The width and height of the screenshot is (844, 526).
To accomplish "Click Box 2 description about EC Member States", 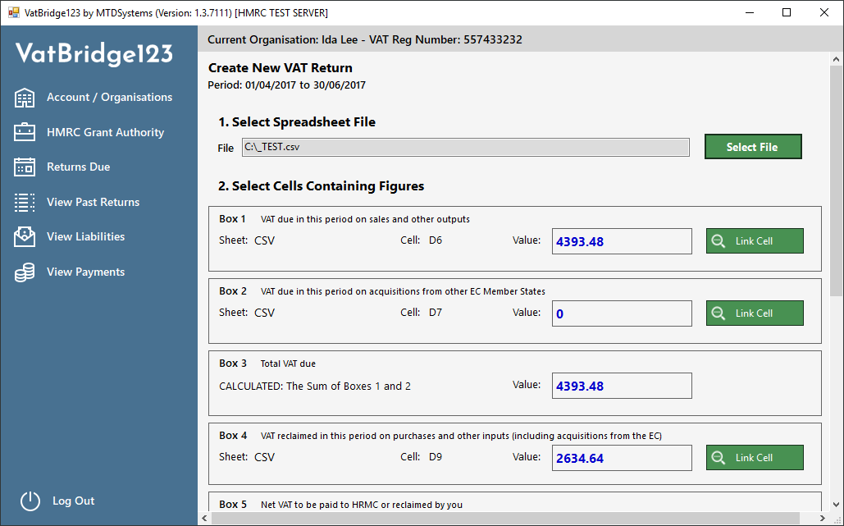I will tap(404, 292).
